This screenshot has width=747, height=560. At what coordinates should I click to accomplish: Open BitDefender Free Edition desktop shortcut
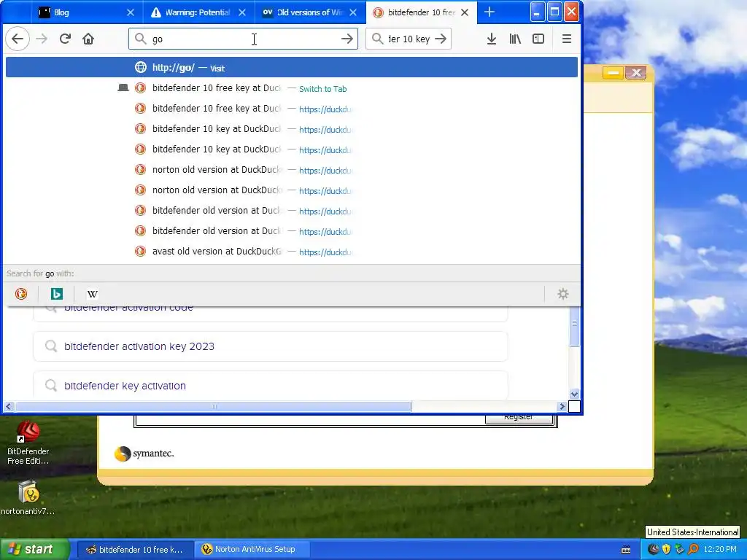pyautogui.click(x=28, y=444)
